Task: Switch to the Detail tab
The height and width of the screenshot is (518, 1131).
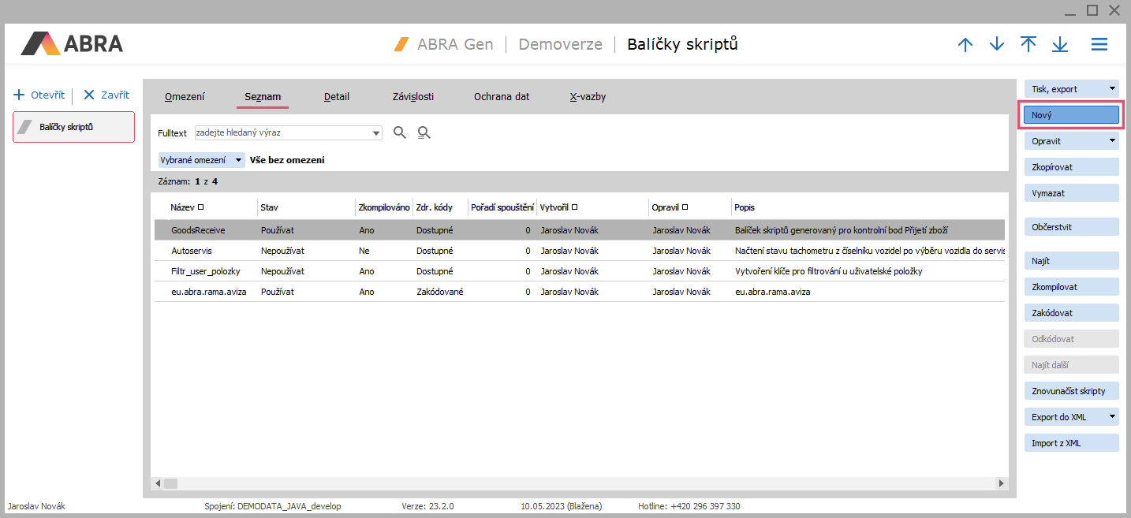Action: 337,97
